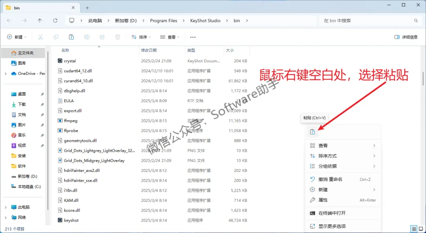Click 此电脑 in the address breadcrumb

[95, 21]
